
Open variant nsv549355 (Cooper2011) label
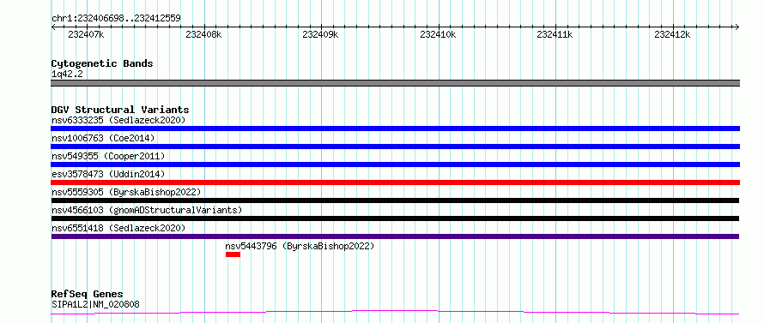108,156
